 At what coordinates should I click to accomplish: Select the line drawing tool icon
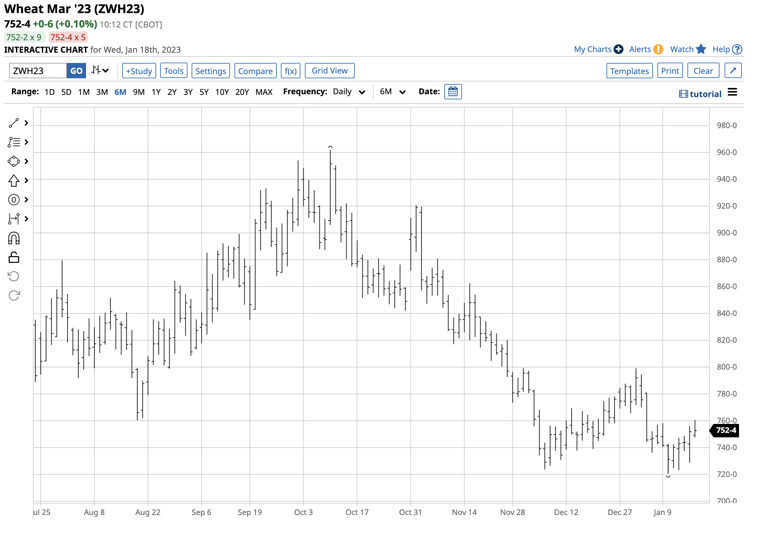(14, 123)
